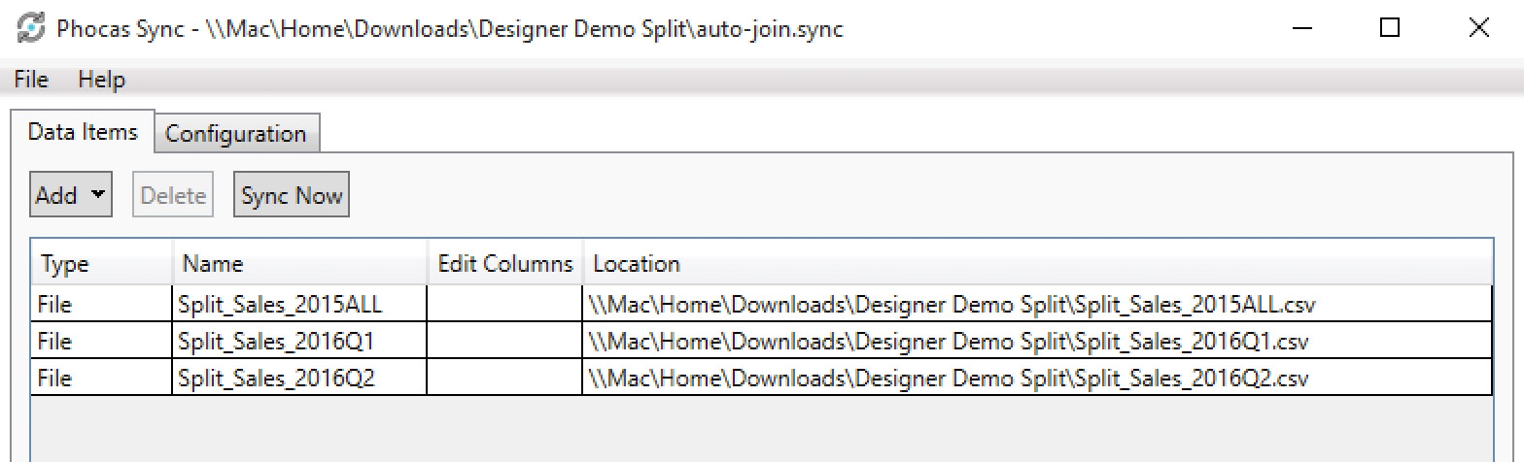Image resolution: width=1524 pixels, height=462 pixels.
Task: Select the Split_Sales_2015ALL row name
Action: pyautogui.click(x=281, y=305)
